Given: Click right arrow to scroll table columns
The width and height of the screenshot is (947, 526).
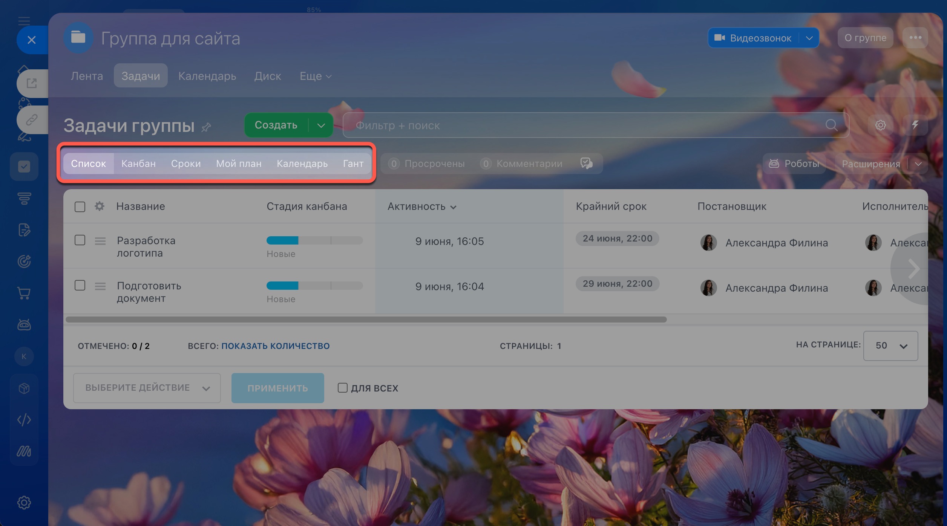Looking at the screenshot, I should [913, 269].
